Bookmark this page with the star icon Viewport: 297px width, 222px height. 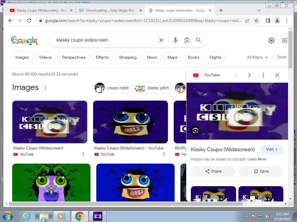(x=256, y=21)
